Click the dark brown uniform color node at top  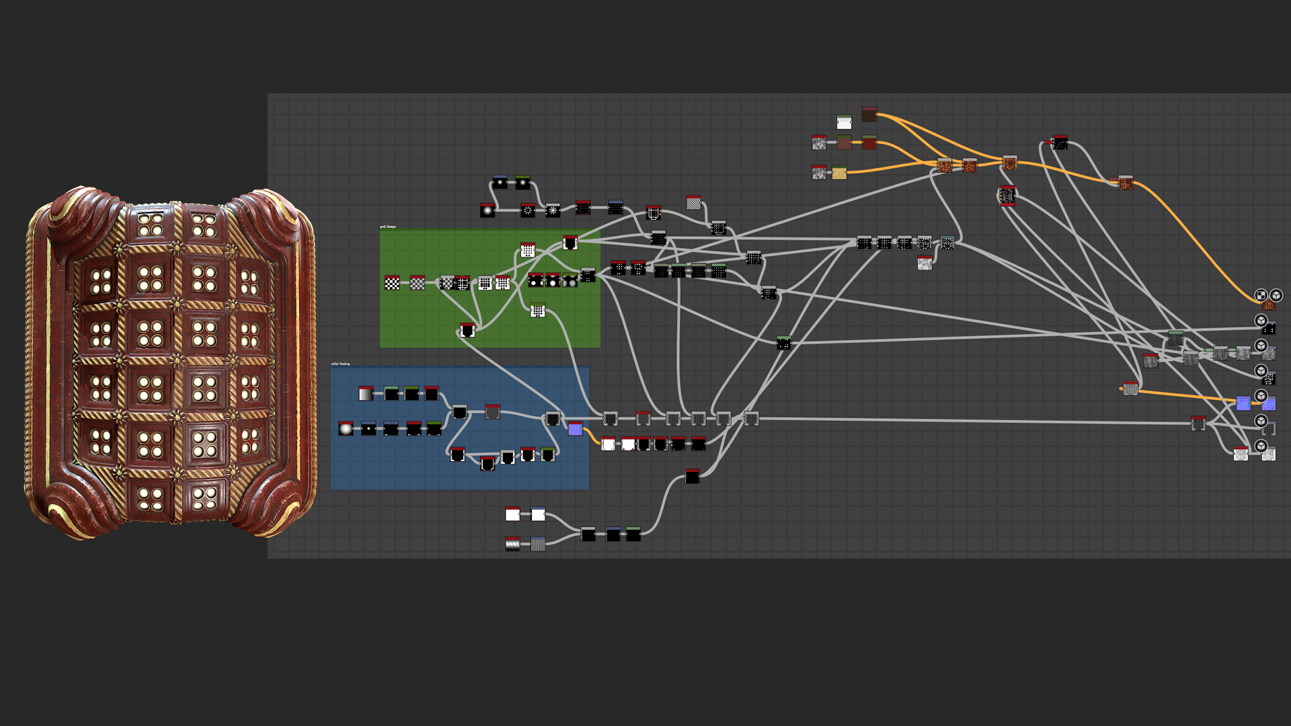coord(869,115)
